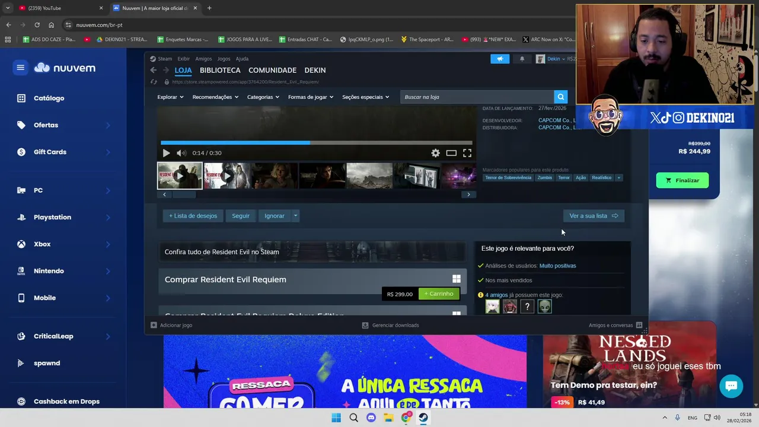Enter fullscreen on the trailer
The width and height of the screenshot is (759, 427).
(467, 153)
